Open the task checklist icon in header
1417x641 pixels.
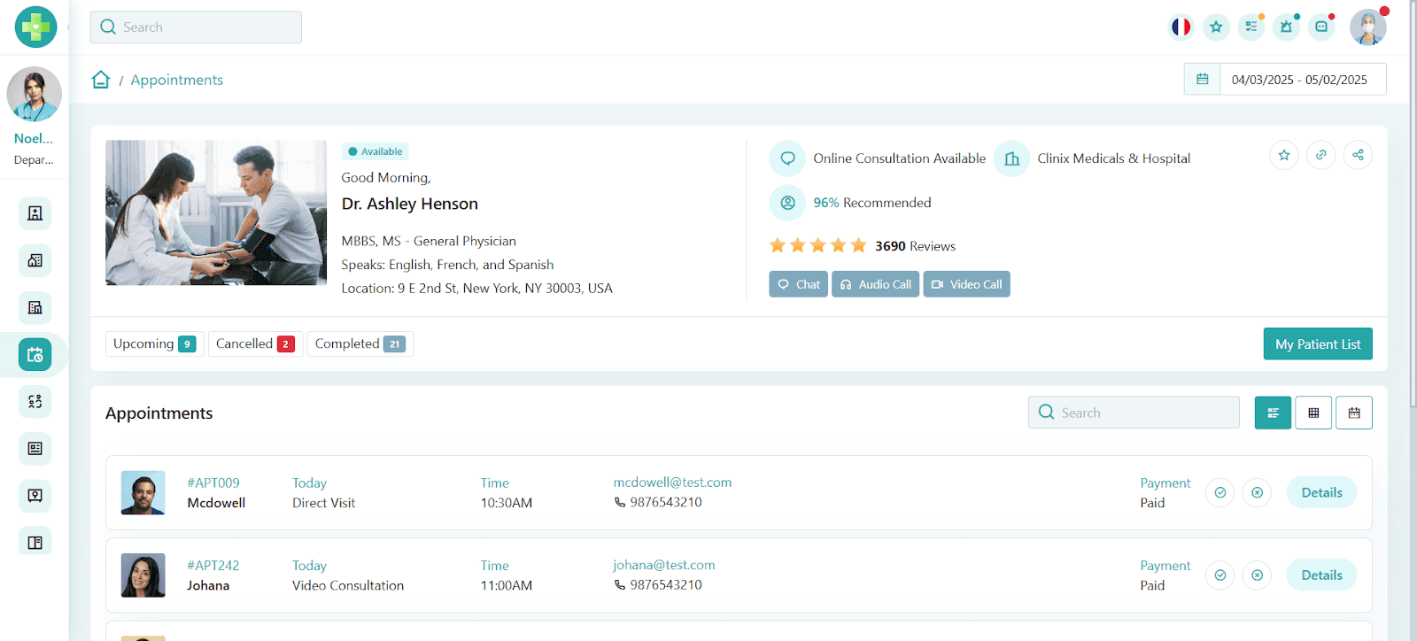pyautogui.click(x=1251, y=27)
